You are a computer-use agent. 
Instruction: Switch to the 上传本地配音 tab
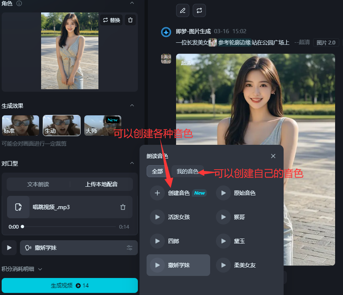coord(101,184)
